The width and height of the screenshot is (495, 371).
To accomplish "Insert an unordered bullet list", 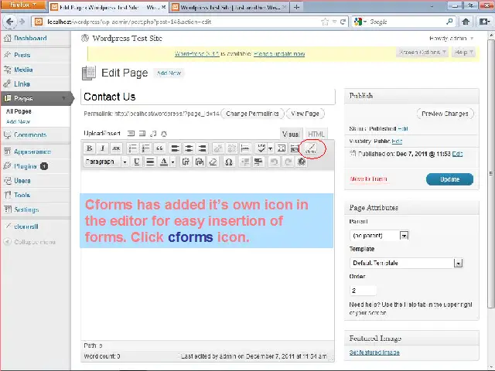I will [x=132, y=148].
